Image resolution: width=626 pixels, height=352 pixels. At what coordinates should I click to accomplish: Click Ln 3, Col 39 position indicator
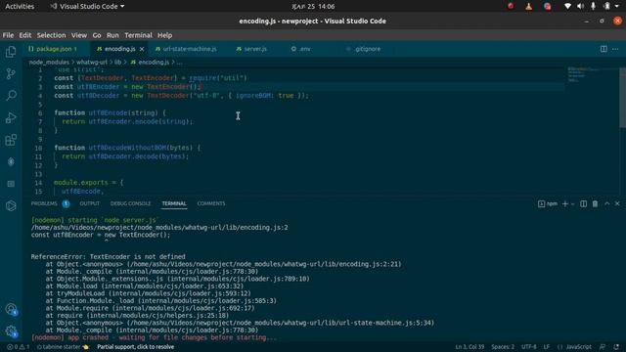tap(469, 347)
